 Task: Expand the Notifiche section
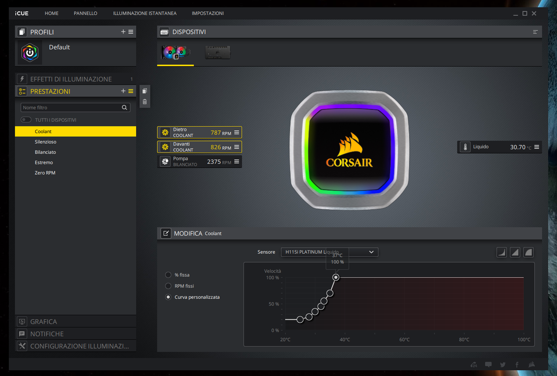pos(75,334)
